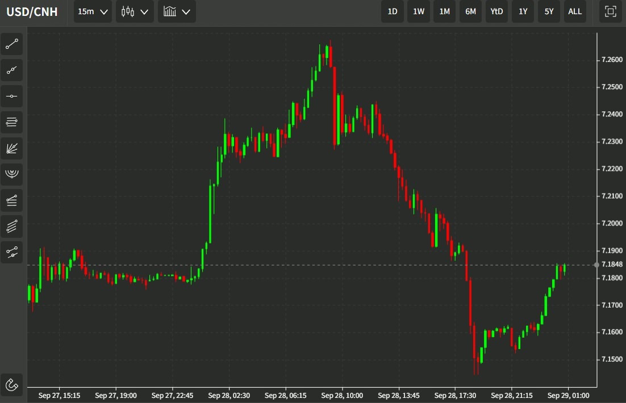Viewport: 626px width, 403px height.
Task: Open the candlestick chart style dropdown
Action: coord(135,11)
